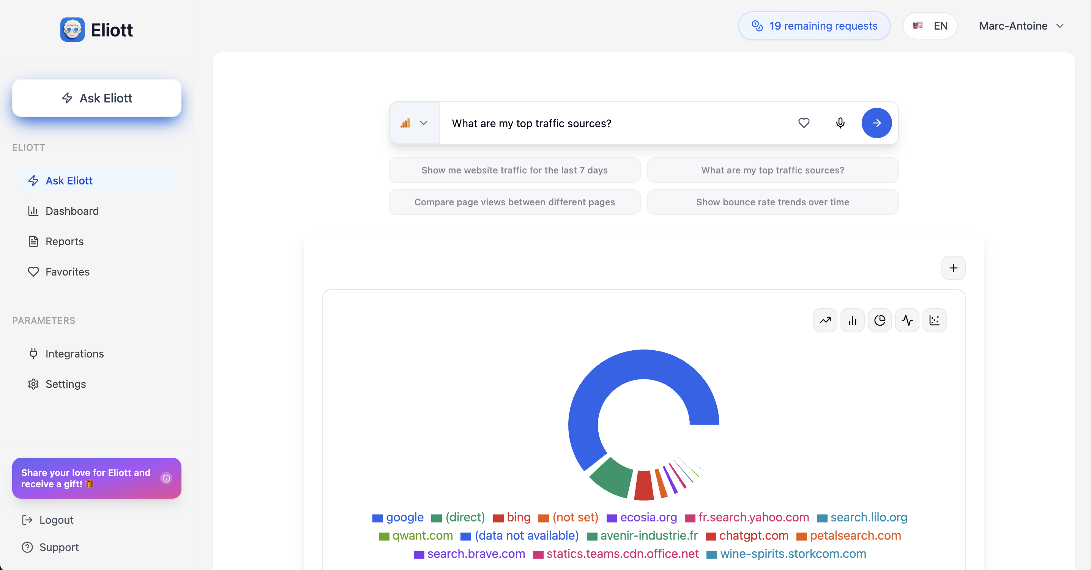Open the analytics data source dropdown
The height and width of the screenshot is (570, 1091).
point(414,123)
